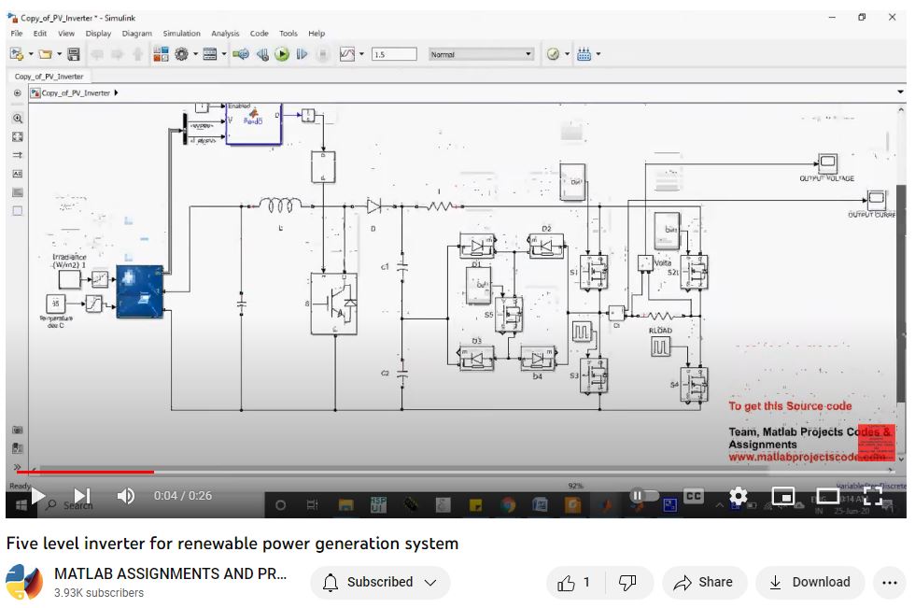This screenshot has height=608, width=915.
Task: Click the Zoom tool in left palette
Action: click(17, 119)
